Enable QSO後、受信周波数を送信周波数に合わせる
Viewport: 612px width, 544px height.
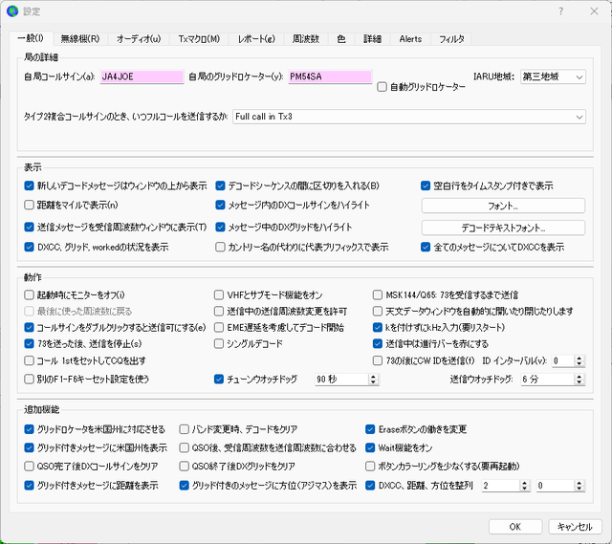tap(184, 447)
